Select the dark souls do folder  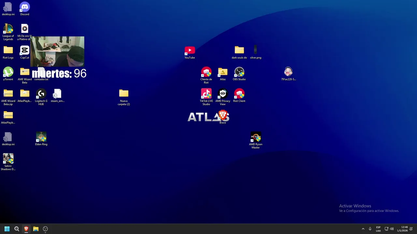click(239, 52)
